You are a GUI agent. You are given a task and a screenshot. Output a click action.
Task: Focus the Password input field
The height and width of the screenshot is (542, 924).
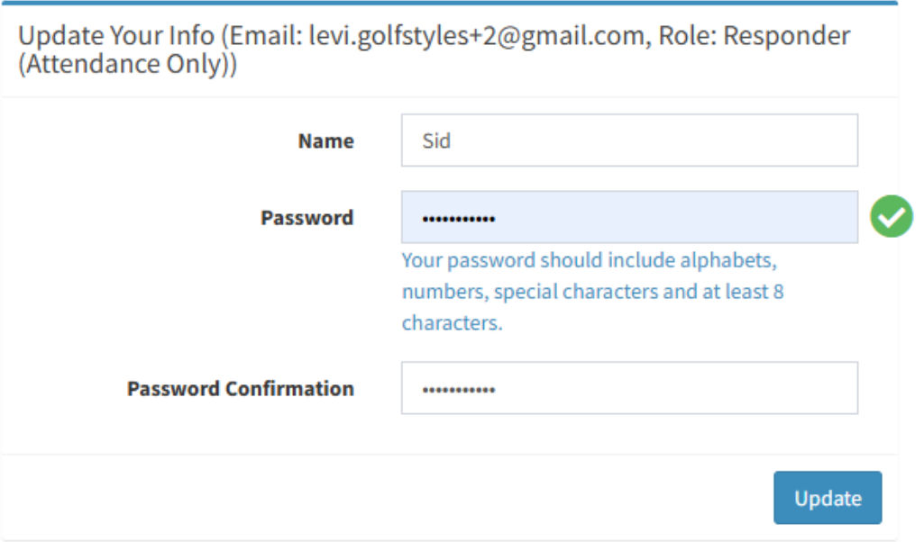click(x=629, y=217)
